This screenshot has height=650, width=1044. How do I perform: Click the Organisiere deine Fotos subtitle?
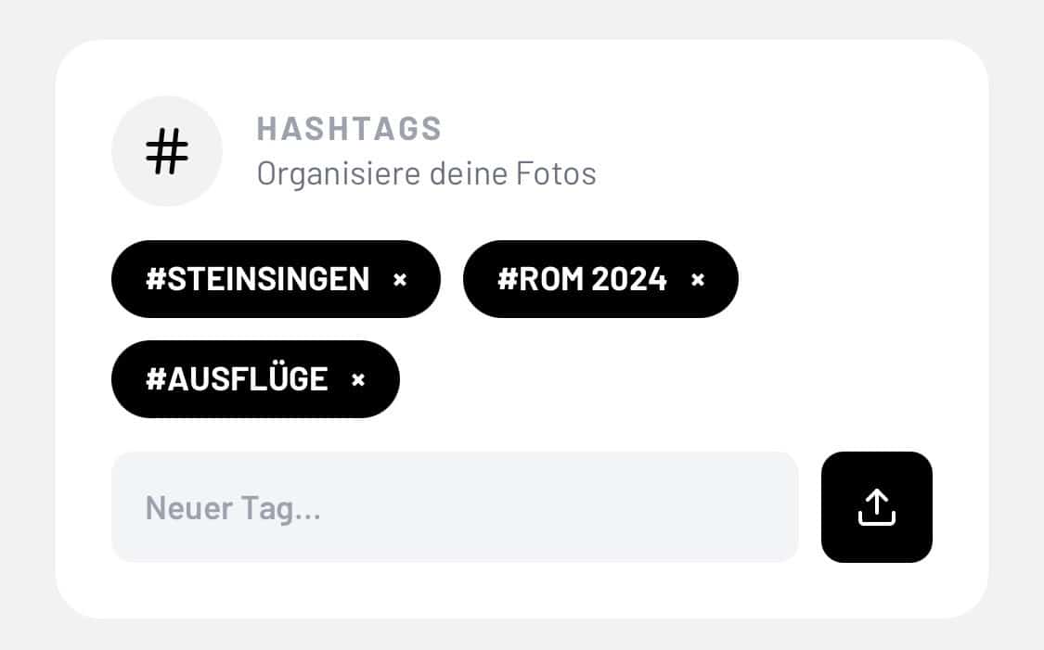click(426, 173)
